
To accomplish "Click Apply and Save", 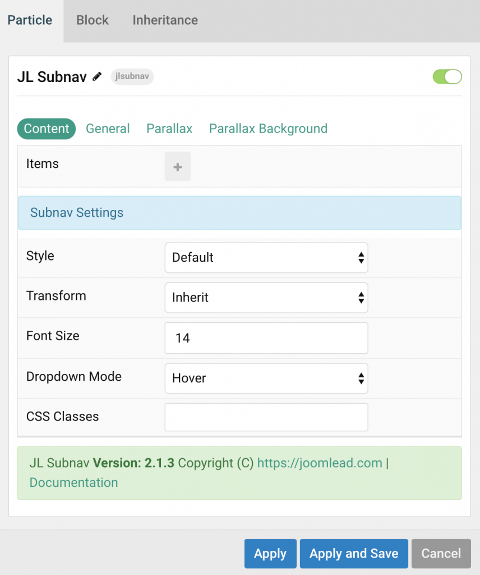I will tap(354, 554).
